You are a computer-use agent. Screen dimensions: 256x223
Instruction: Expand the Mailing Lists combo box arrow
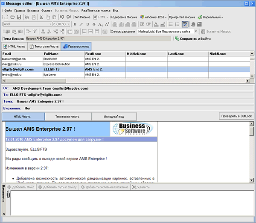(x=196, y=31)
